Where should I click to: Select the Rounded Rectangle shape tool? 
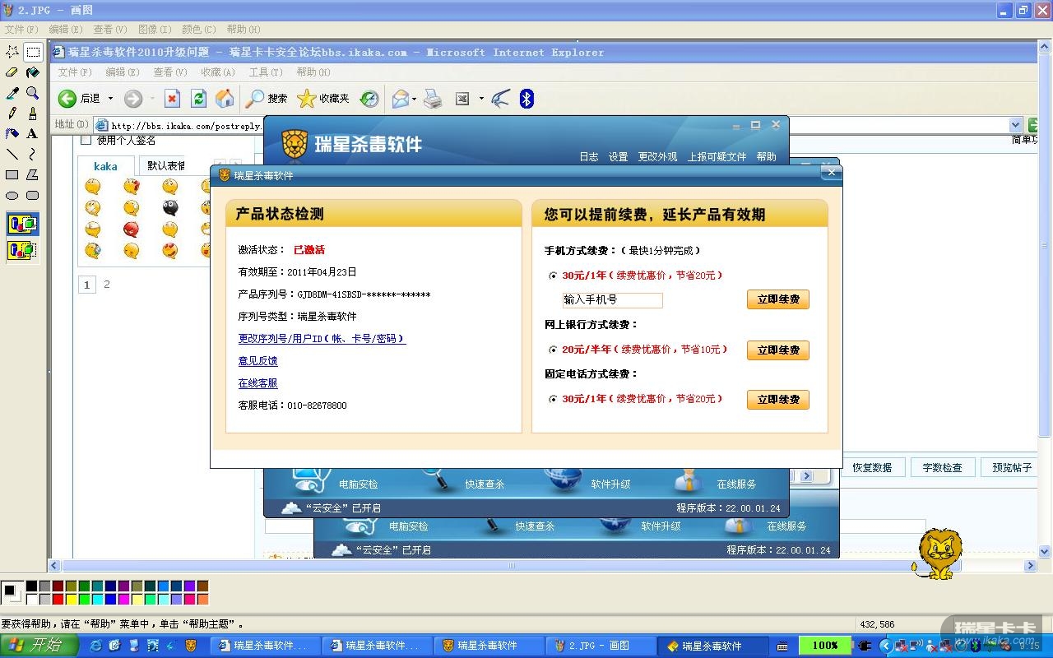coord(33,195)
